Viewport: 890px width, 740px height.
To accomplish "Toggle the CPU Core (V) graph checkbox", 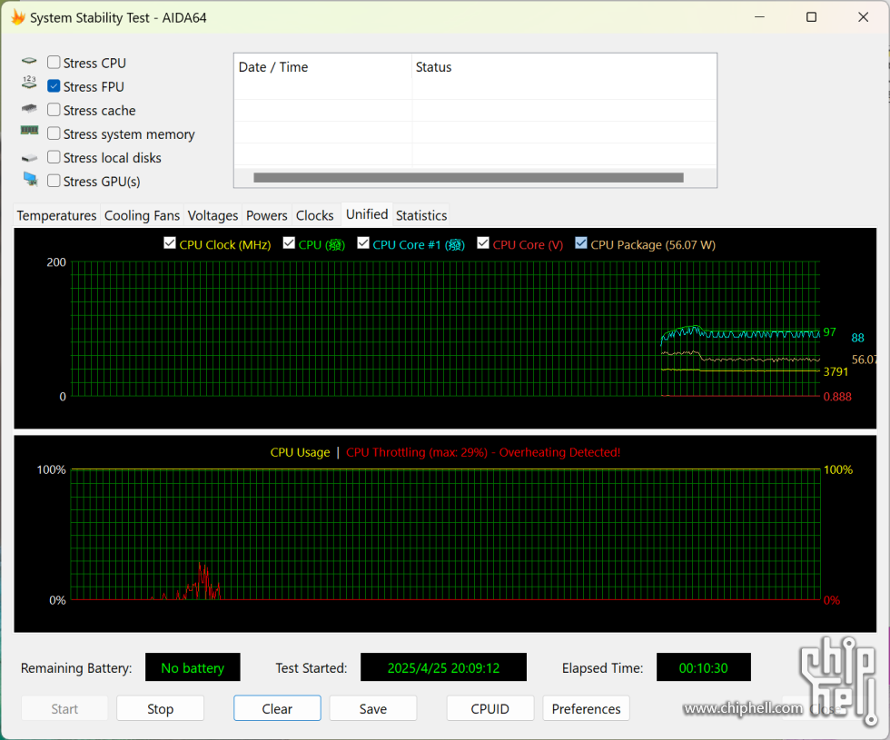I will [483, 243].
